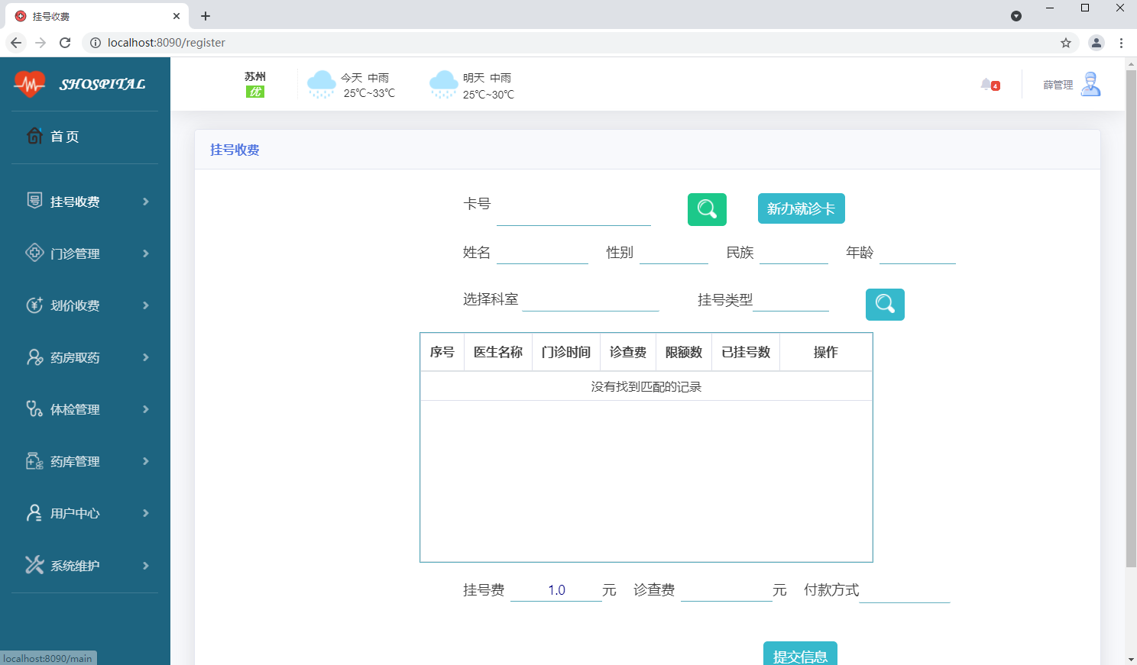
Task: Select the 门诊管理 sidebar menu label
Action: [x=75, y=253]
